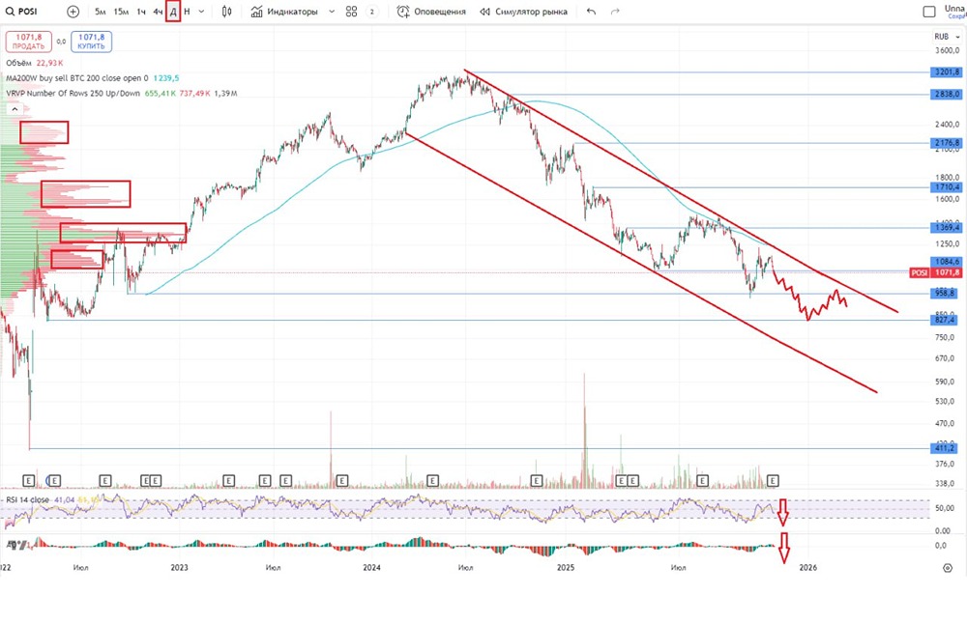
Task: Switch to the 15м timeframe
Action: click(x=121, y=11)
